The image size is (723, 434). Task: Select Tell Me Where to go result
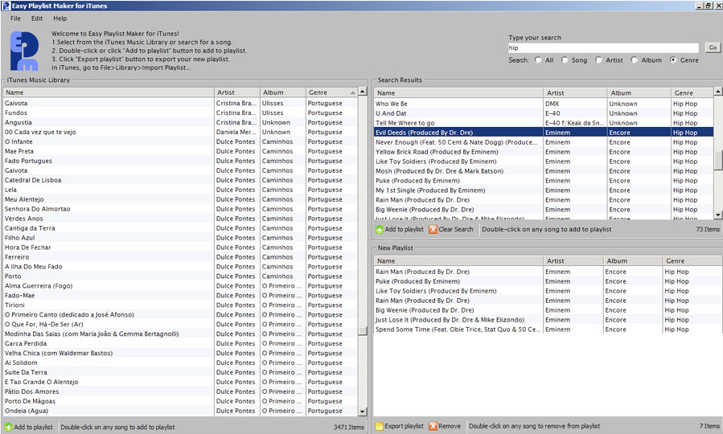coord(543,123)
